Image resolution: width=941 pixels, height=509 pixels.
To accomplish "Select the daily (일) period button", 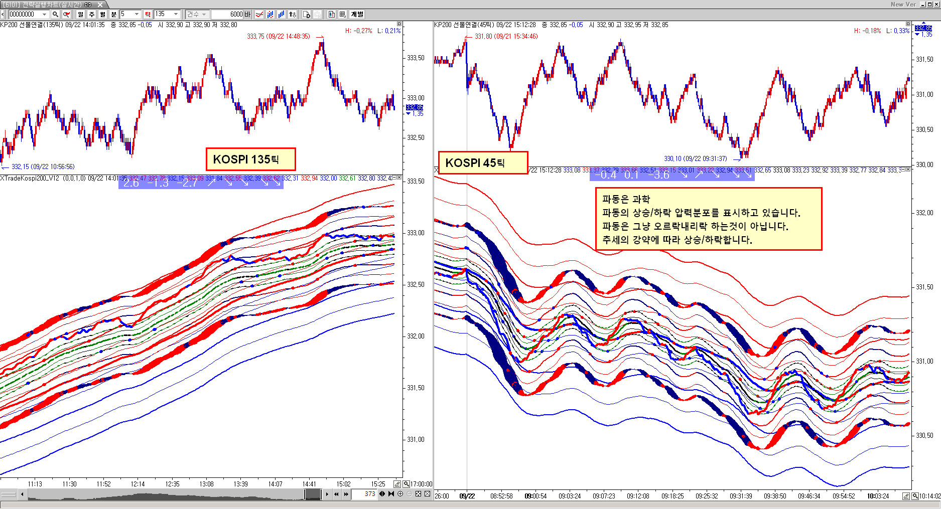I will pos(81,15).
